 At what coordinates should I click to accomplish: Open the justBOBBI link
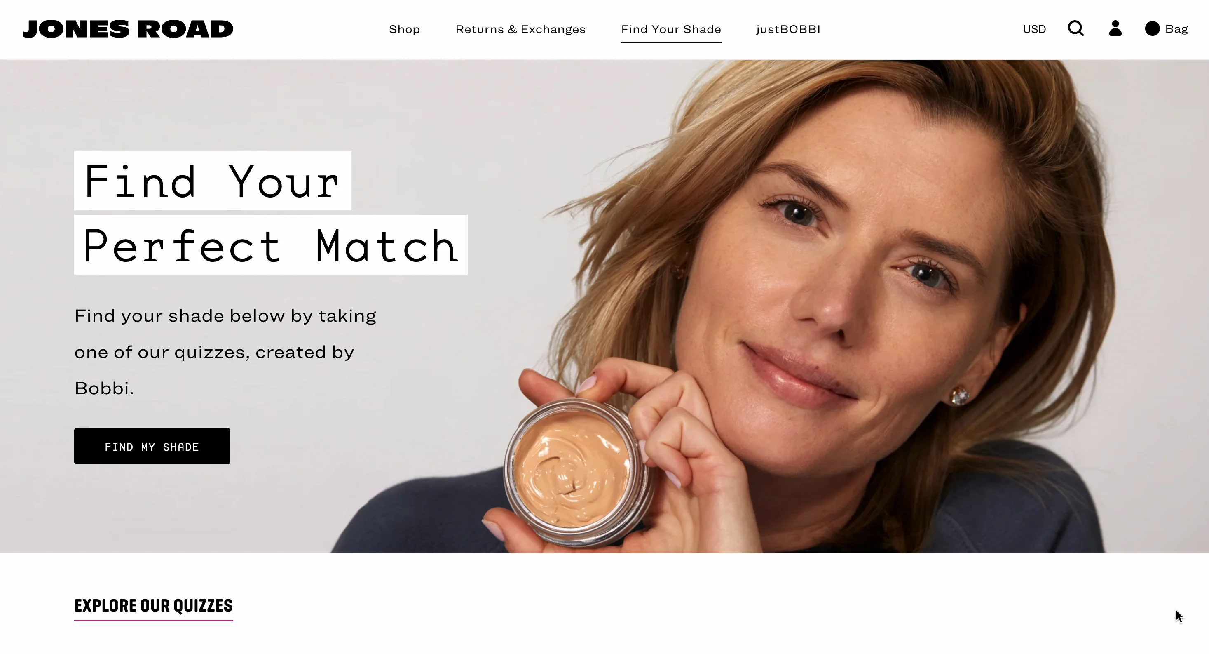788,29
